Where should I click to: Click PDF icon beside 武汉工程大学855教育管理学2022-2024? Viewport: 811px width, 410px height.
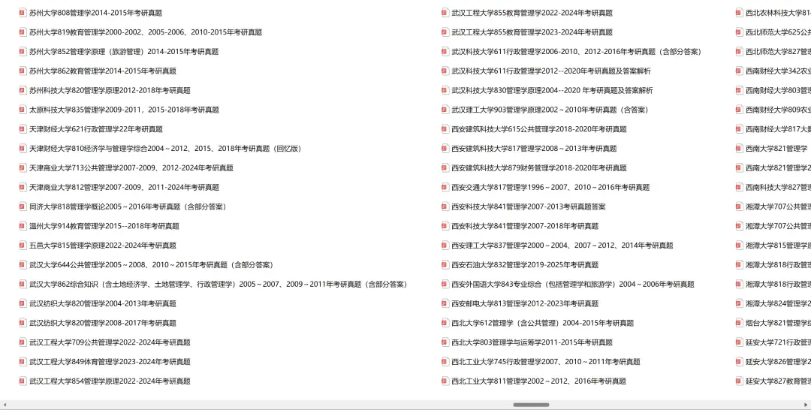point(445,13)
